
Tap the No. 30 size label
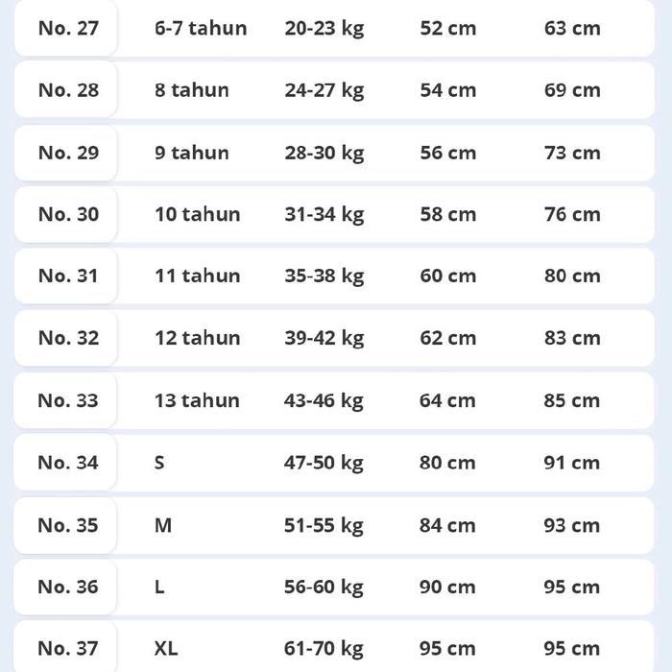click(x=68, y=214)
